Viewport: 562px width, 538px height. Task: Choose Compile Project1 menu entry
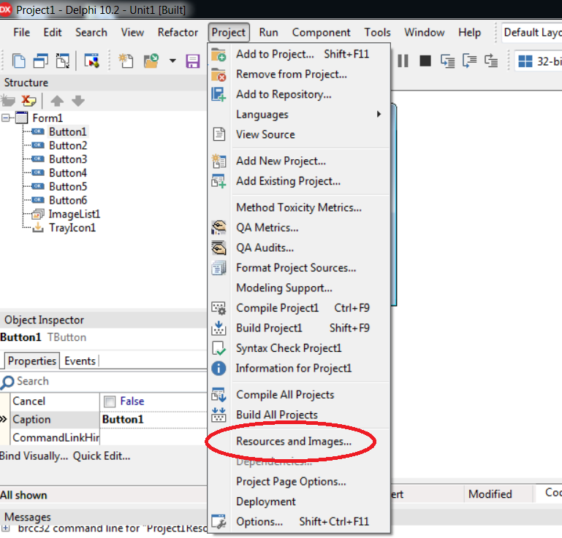click(x=299, y=307)
